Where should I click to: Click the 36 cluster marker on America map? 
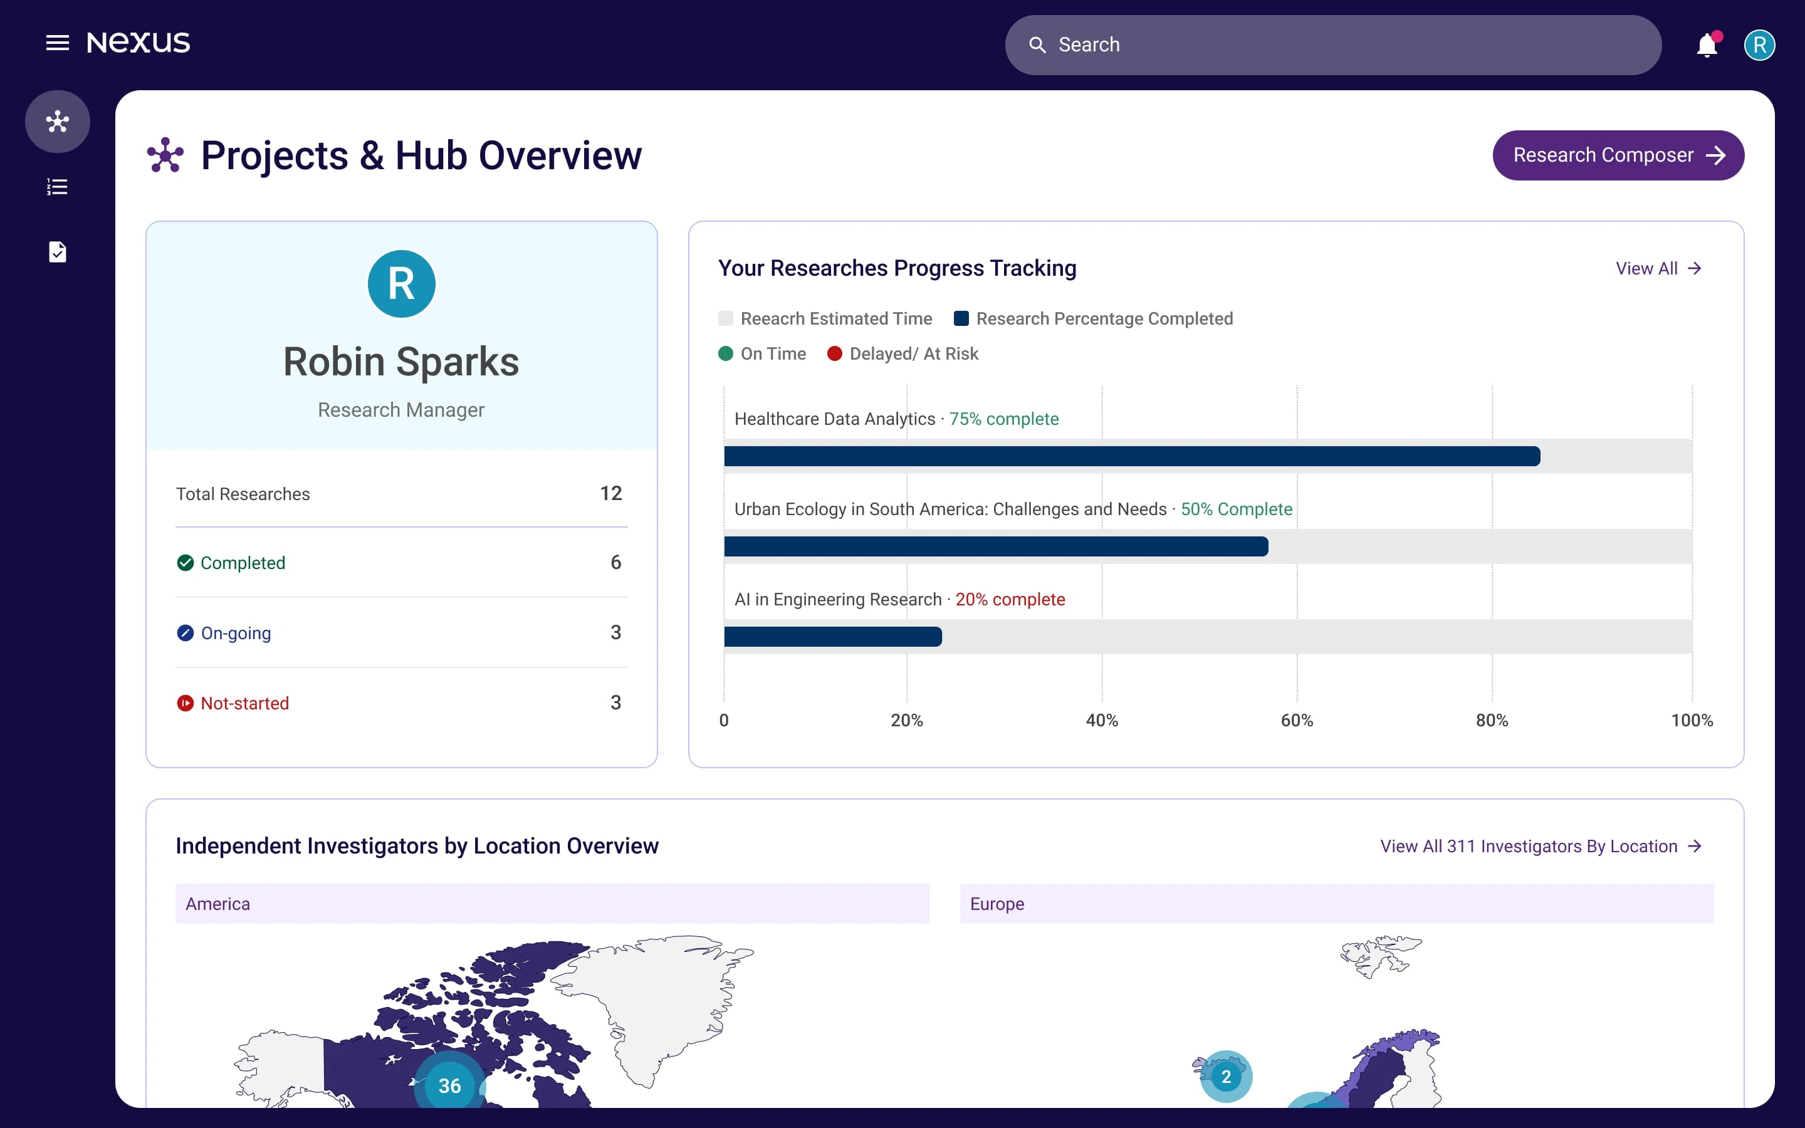(x=449, y=1085)
